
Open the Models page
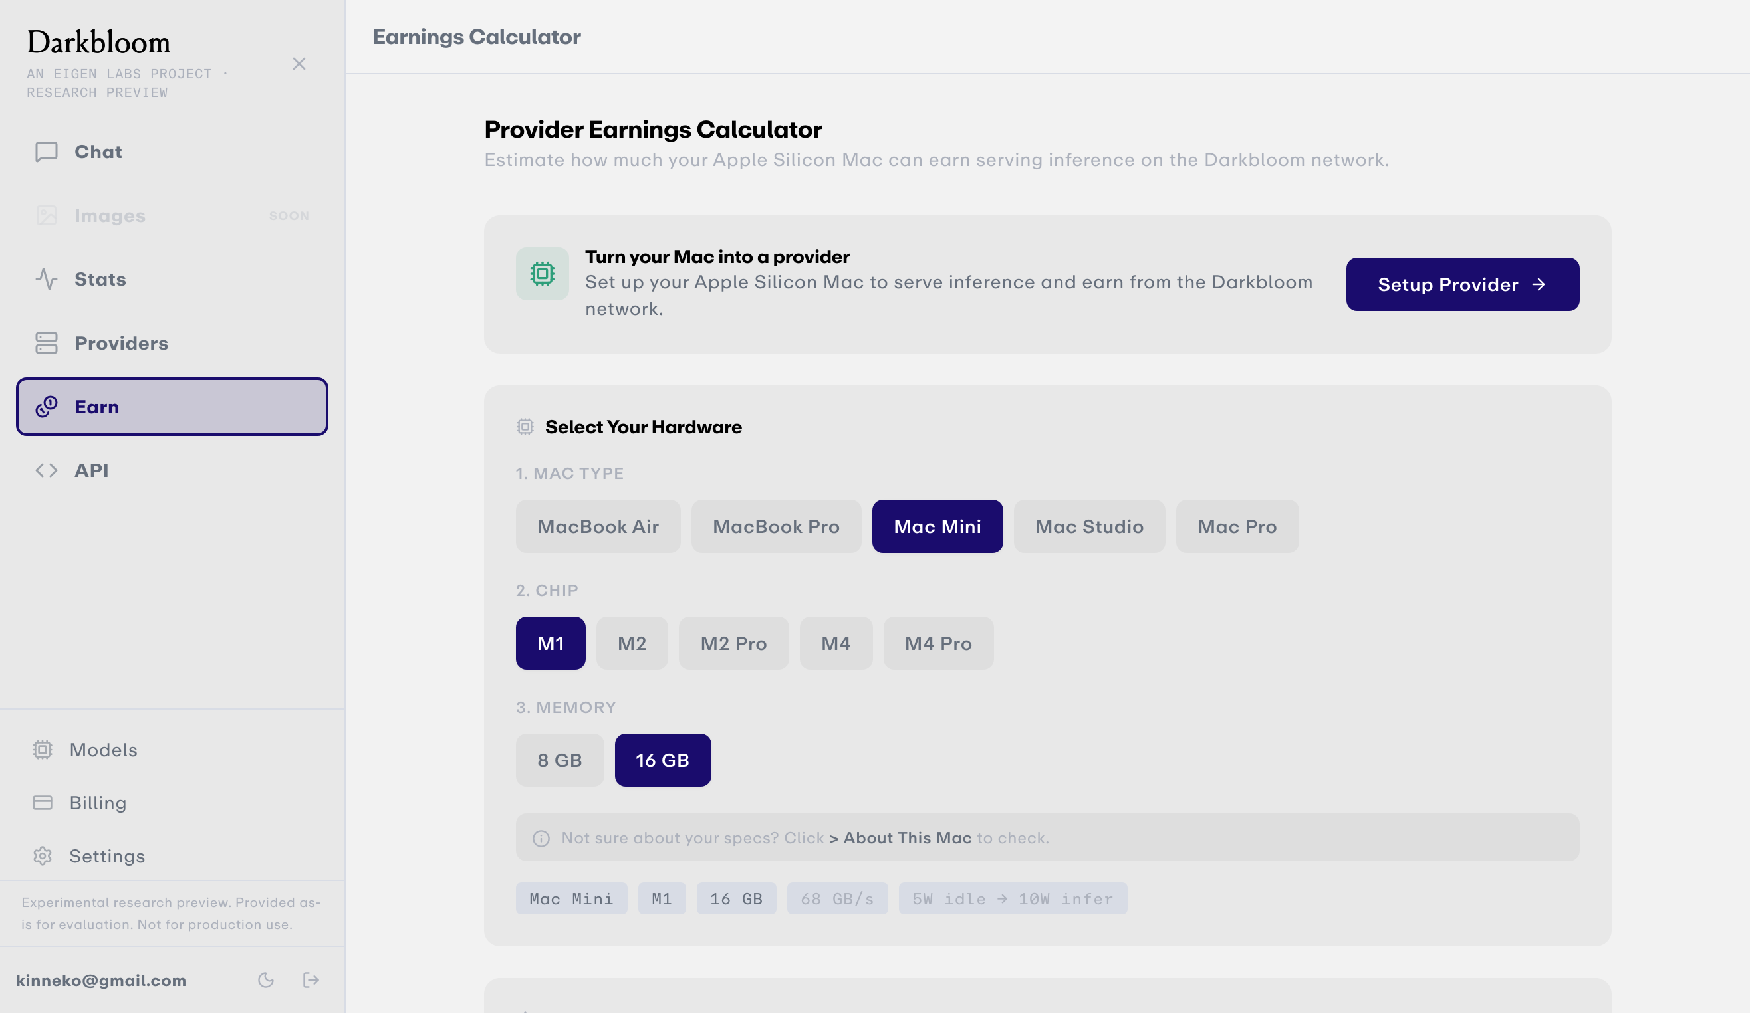[172, 750]
